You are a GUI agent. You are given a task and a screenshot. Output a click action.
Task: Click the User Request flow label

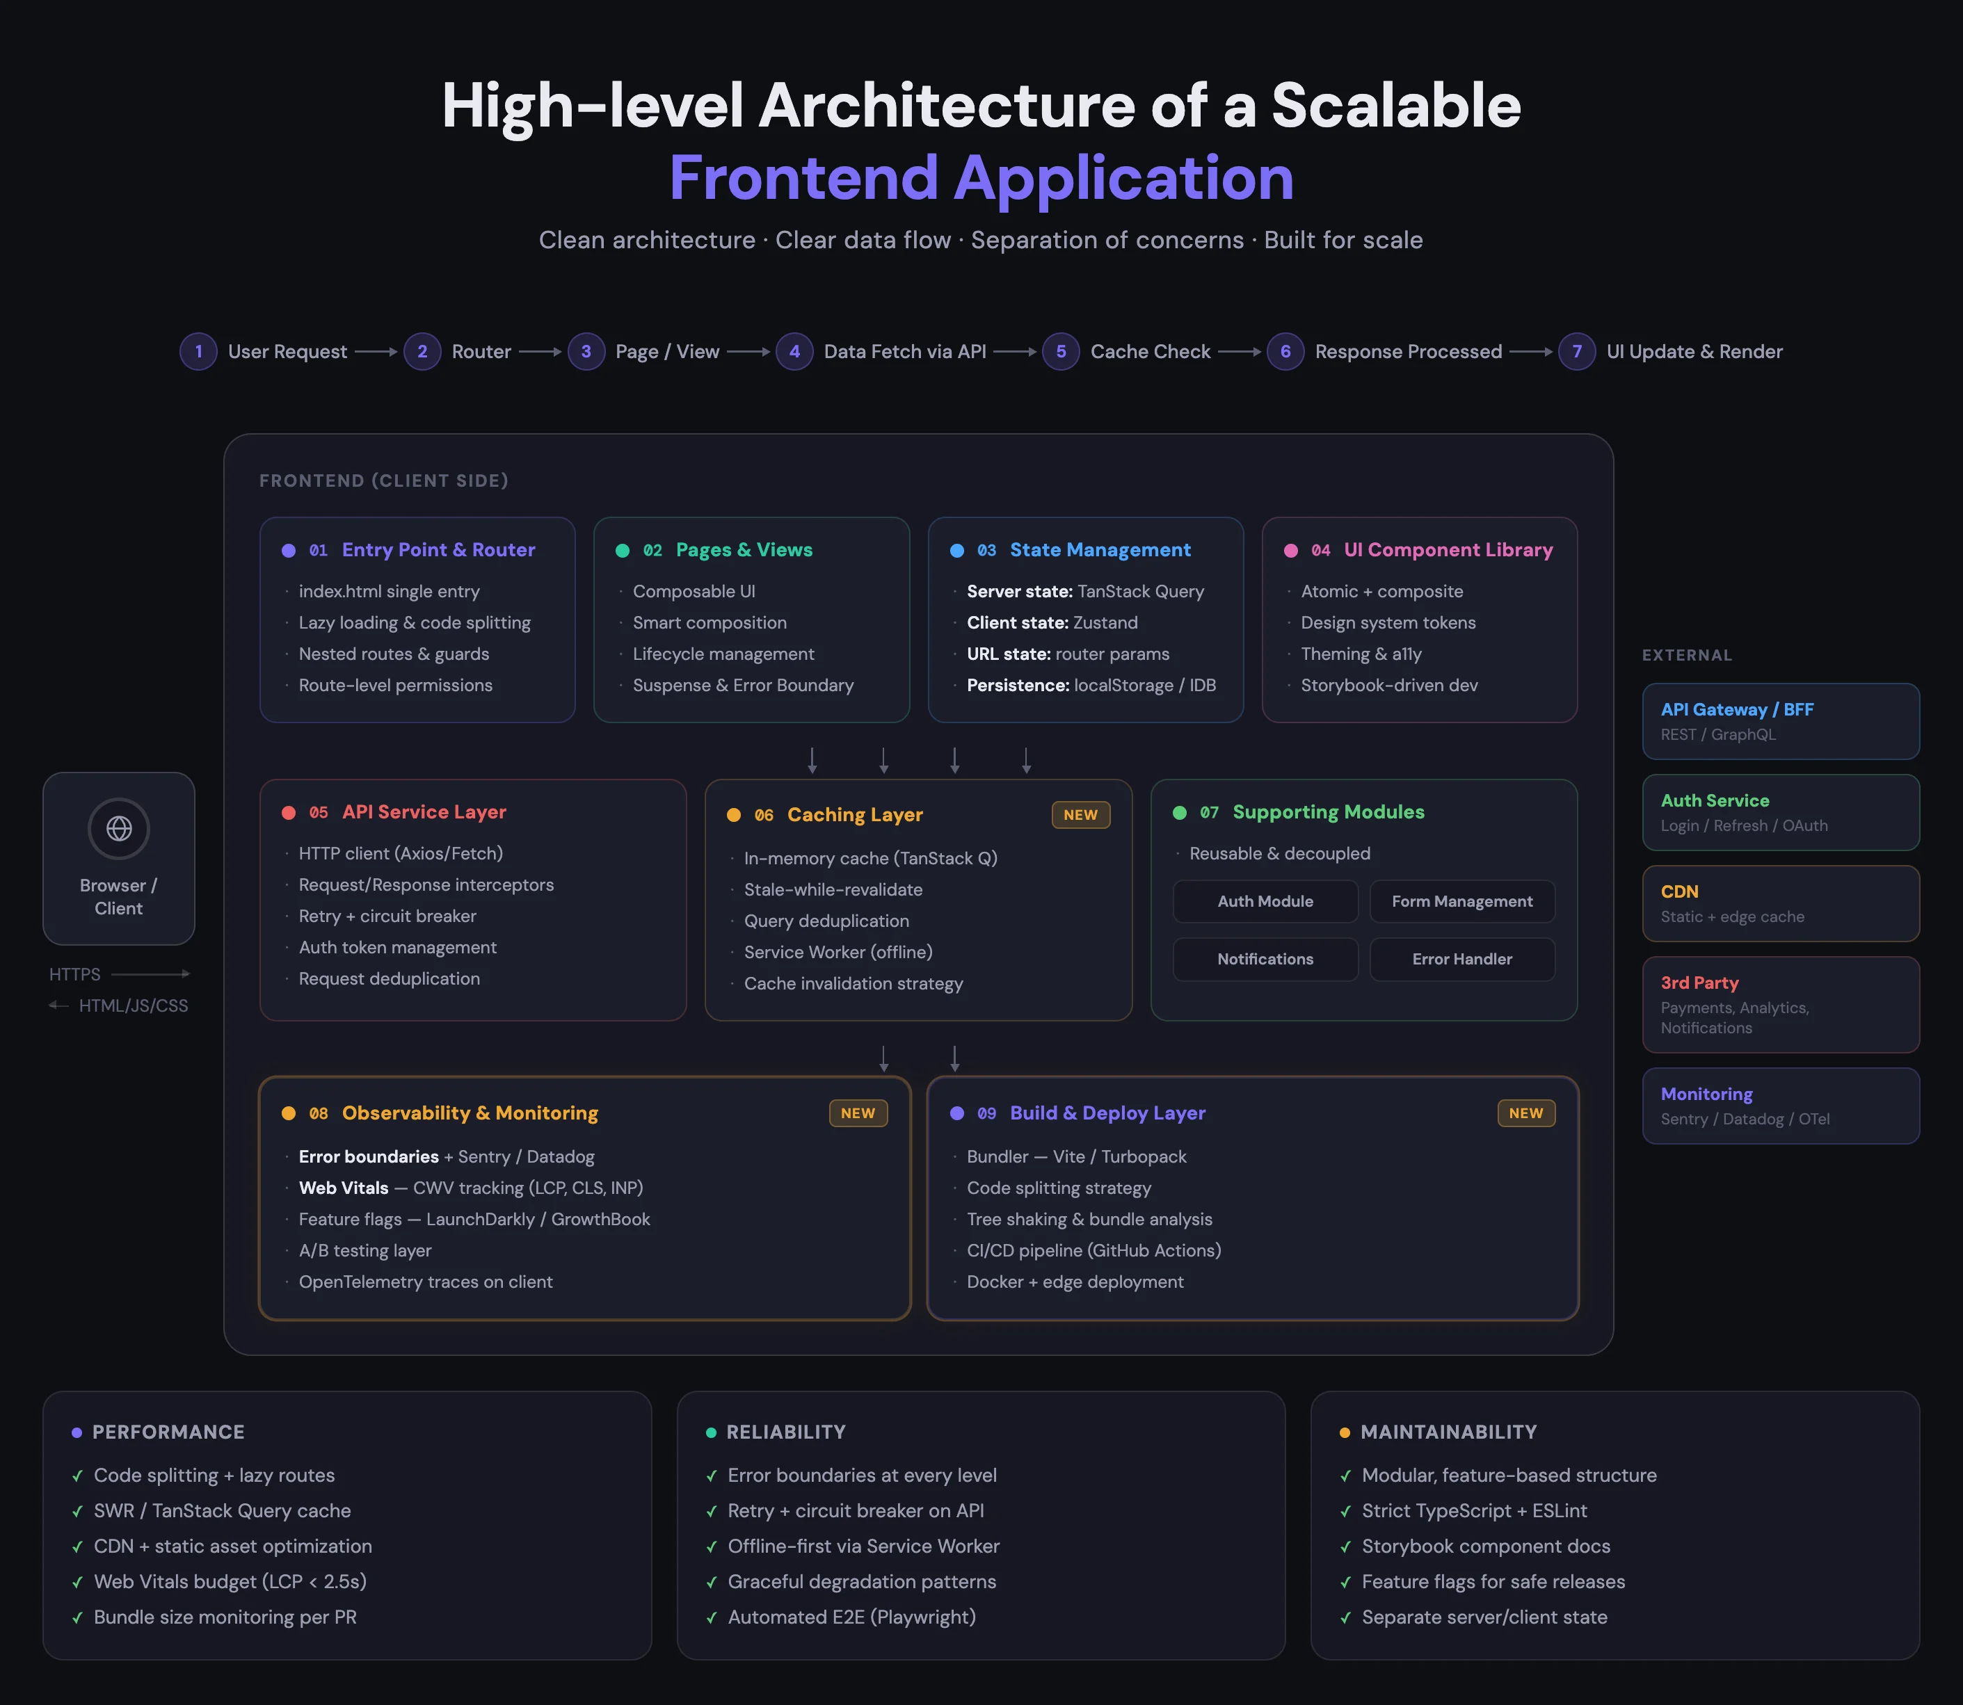click(x=287, y=351)
